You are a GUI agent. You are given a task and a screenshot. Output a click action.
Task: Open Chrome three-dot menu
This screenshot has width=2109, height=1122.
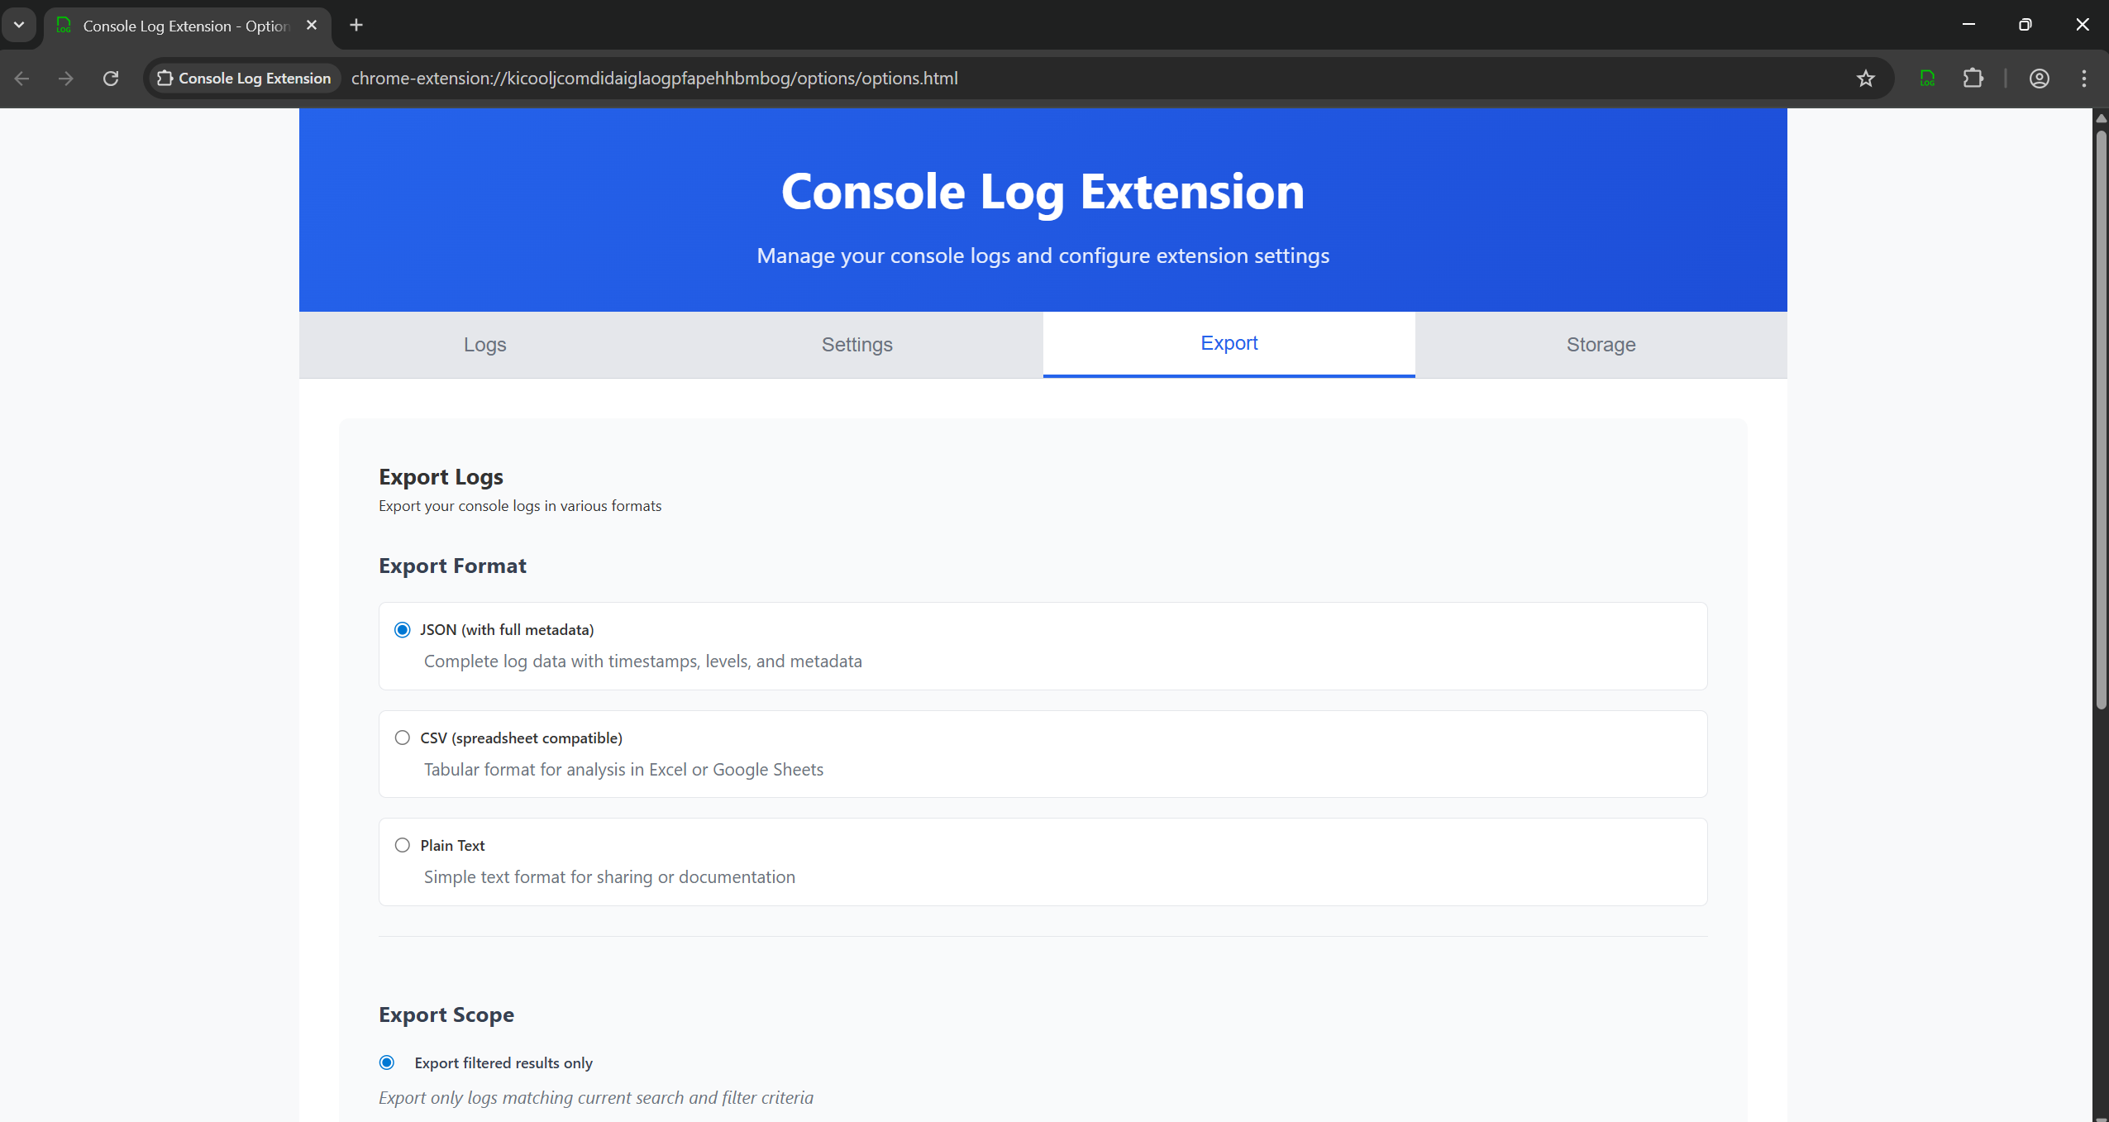pos(2083,79)
